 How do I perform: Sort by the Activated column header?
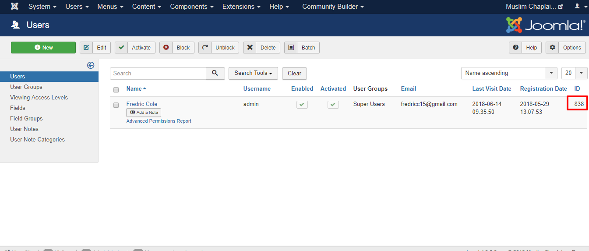(x=333, y=89)
